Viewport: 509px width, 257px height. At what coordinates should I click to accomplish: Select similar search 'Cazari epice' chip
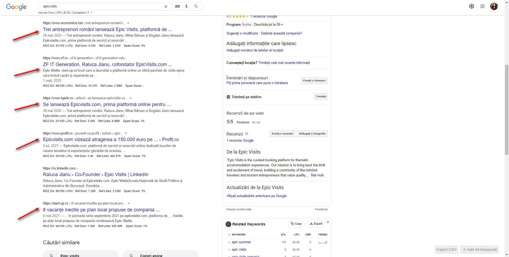coord(161,254)
